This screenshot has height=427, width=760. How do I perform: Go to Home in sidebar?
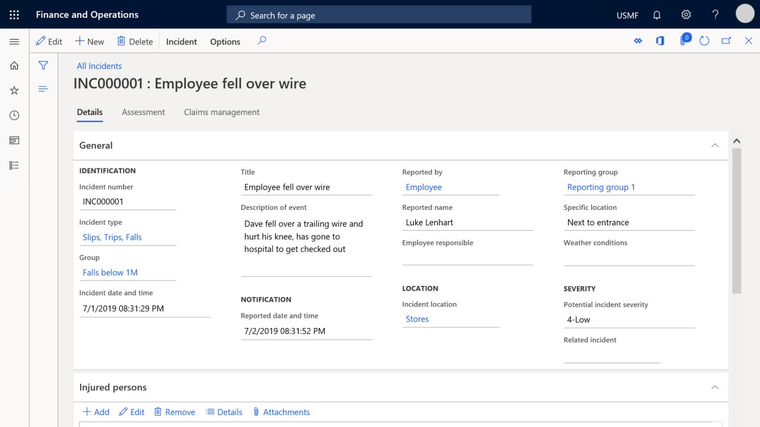(14, 66)
